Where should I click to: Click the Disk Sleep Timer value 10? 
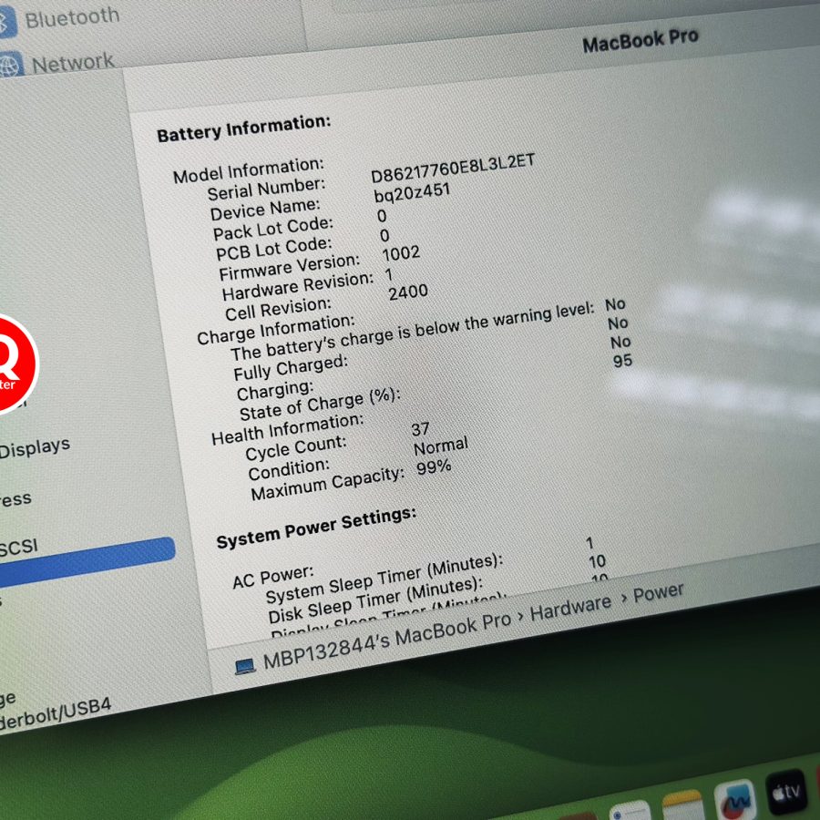tap(597, 561)
